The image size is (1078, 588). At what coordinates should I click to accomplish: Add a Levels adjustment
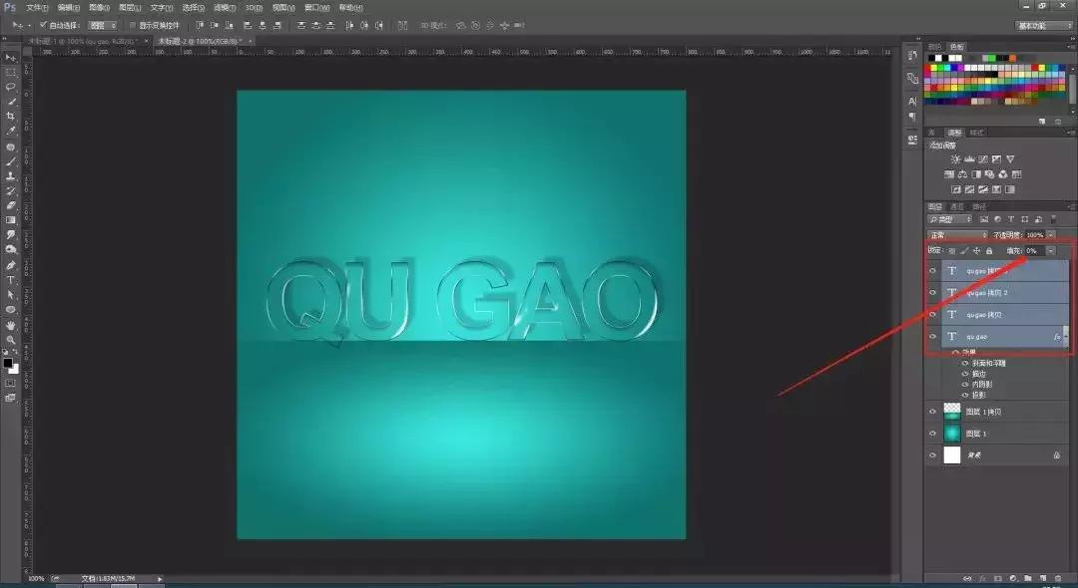pos(969,159)
